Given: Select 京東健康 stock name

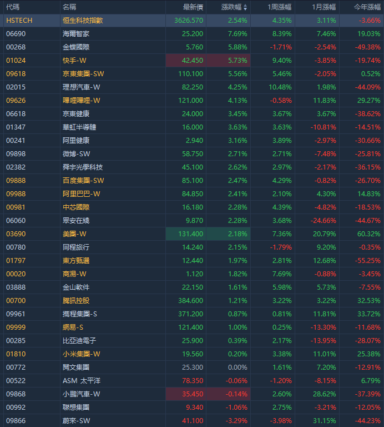Looking at the screenshot, I should (x=76, y=114).
